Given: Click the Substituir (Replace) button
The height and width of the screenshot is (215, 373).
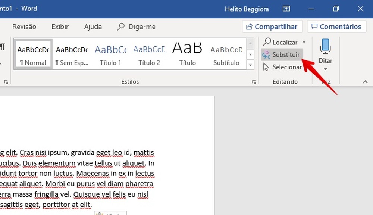Looking at the screenshot, I should (282, 55).
